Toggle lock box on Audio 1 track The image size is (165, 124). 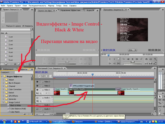click(40, 98)
